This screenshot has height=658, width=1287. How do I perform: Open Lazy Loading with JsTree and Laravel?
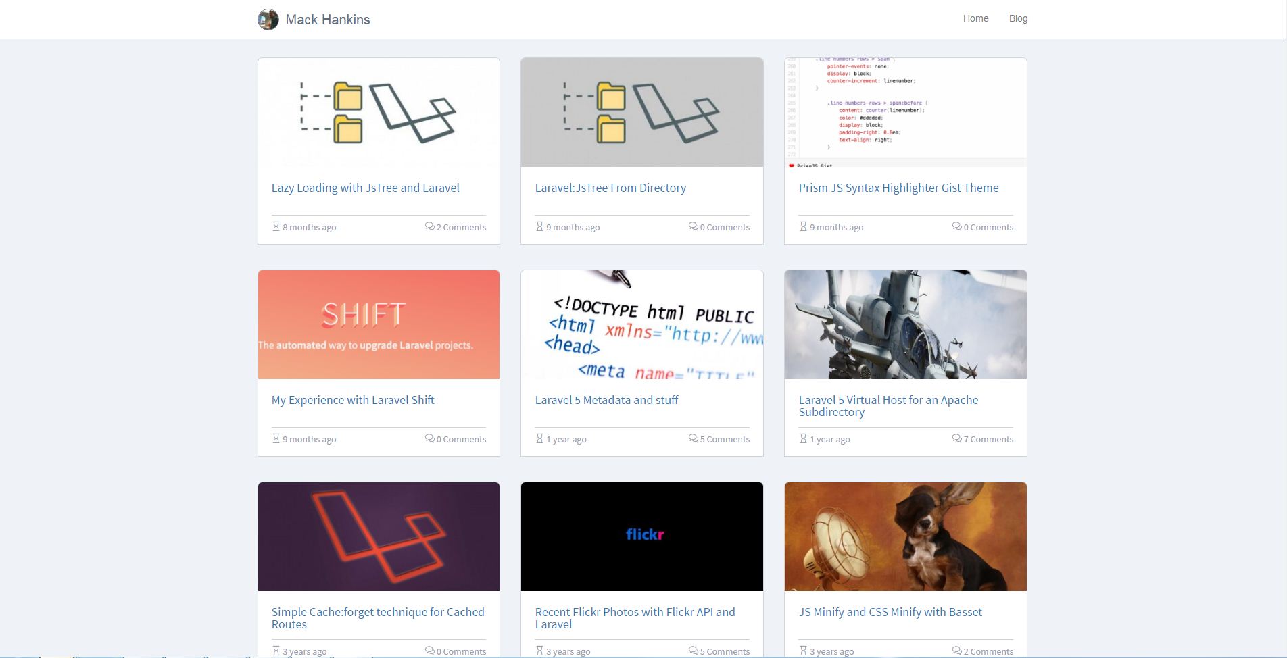tap(365, 188)
